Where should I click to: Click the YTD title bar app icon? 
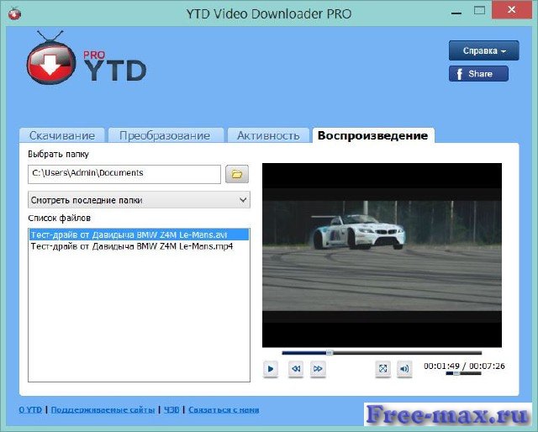(x=15, y=13)
